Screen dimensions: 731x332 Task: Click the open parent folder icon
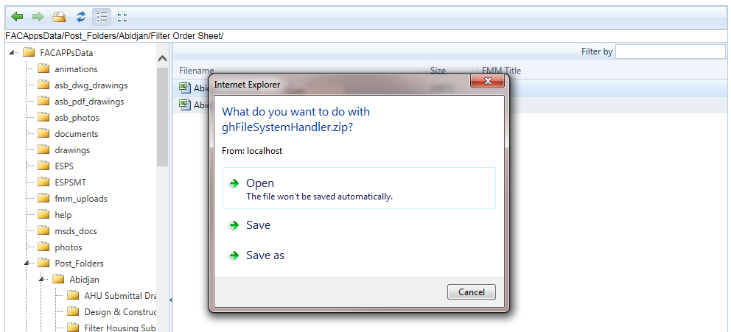coord(59,16)
